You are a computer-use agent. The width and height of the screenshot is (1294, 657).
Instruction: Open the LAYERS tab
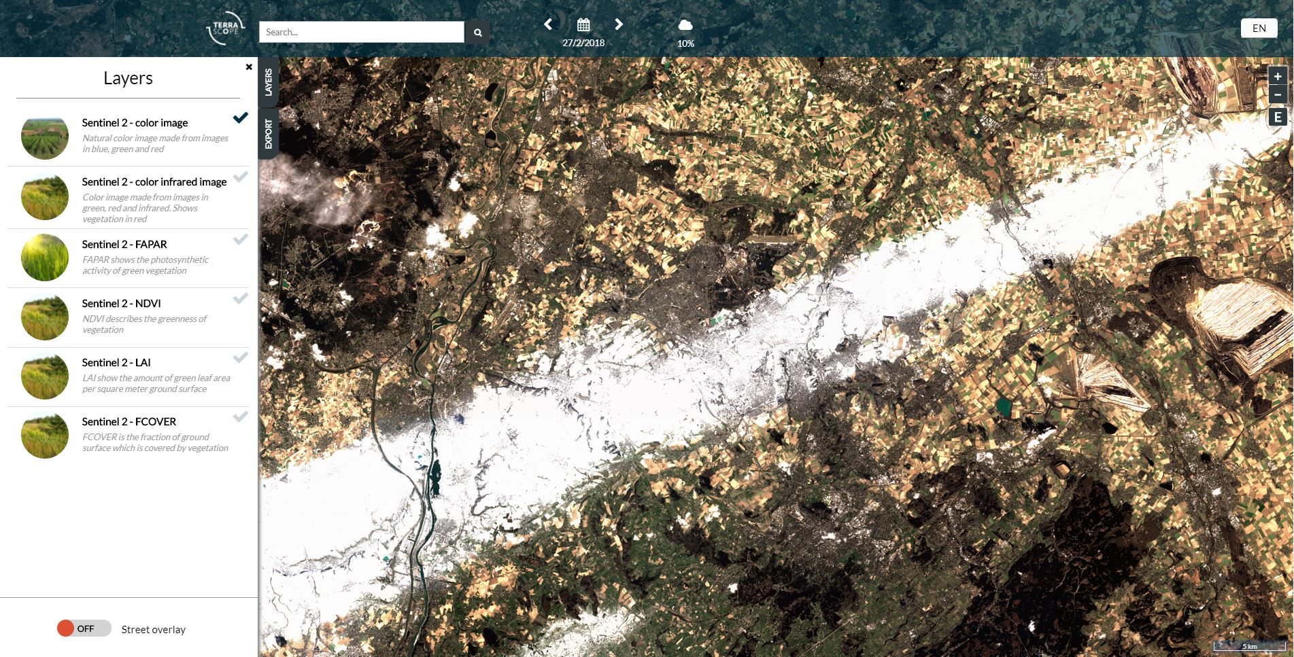[x=269, y=83]
